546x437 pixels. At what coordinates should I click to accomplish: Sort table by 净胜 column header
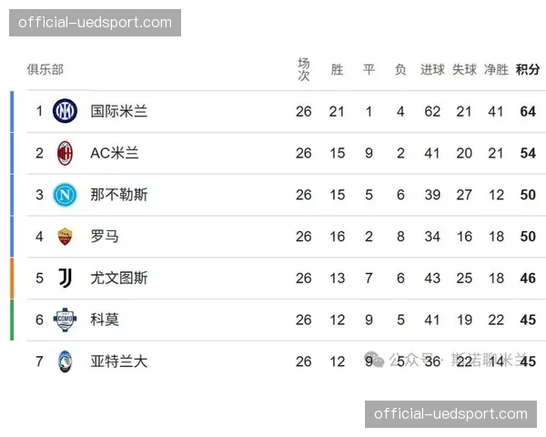pyautogui.click(x=496, y=69)
